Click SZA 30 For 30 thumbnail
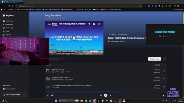 coord(48,86)
